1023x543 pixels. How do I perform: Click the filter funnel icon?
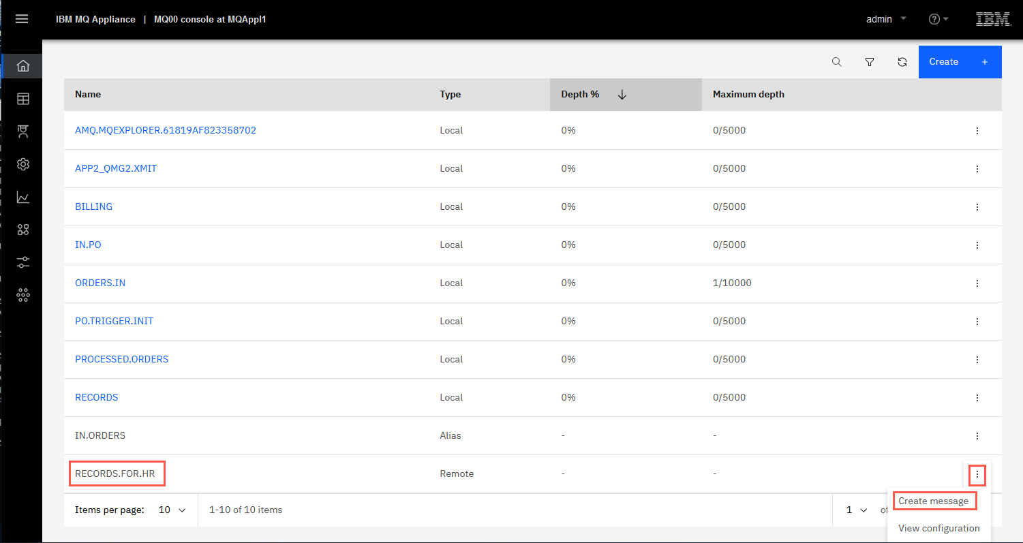[x=870, y=62]
